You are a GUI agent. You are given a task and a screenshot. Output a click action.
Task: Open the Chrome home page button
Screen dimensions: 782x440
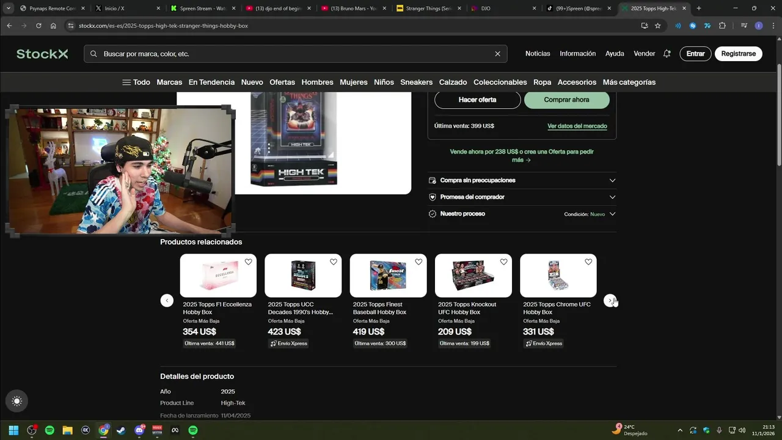click(x=53, y=26)
